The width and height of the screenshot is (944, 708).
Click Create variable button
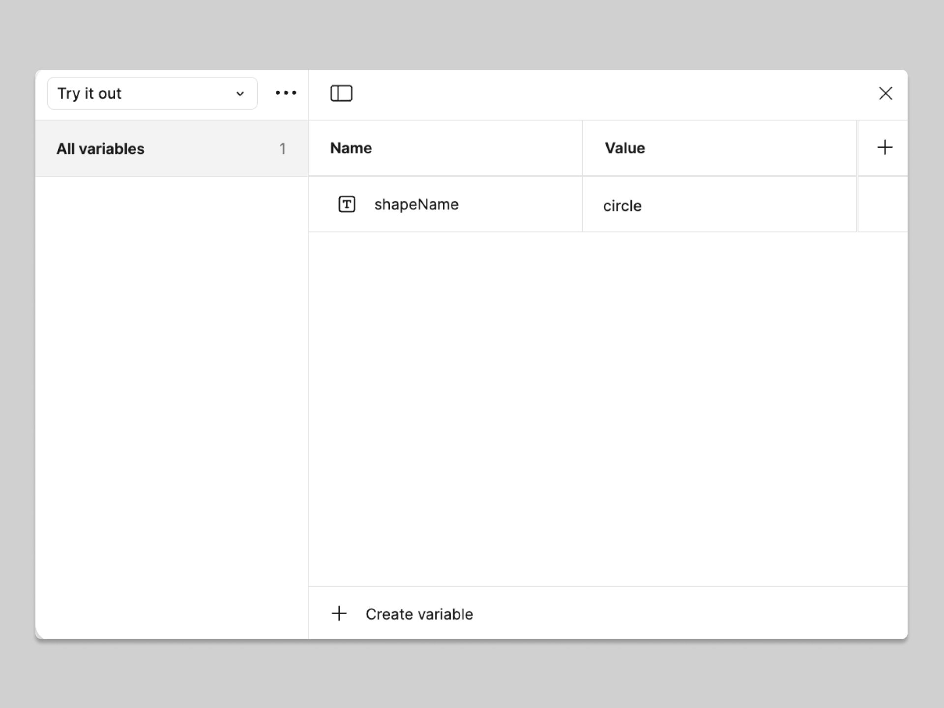point(402,614)
